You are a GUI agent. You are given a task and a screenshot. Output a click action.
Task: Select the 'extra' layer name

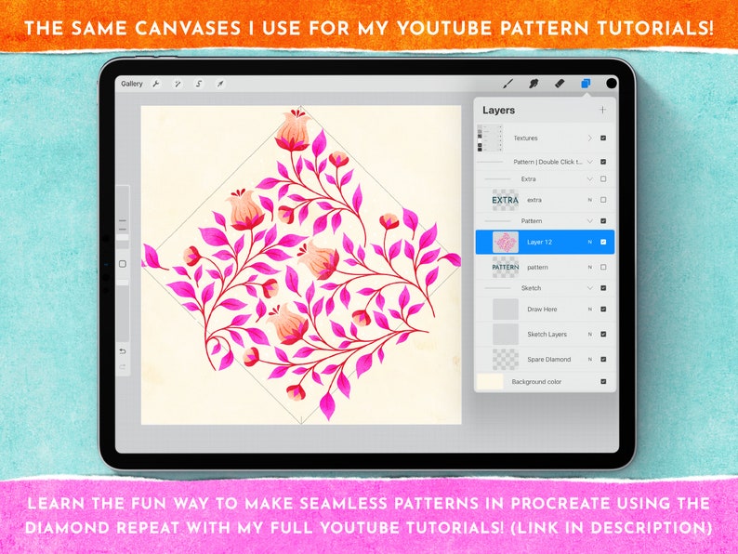coord(534,200)
